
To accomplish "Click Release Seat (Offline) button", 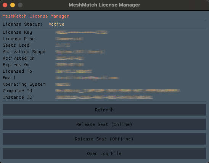I will 104,139.
